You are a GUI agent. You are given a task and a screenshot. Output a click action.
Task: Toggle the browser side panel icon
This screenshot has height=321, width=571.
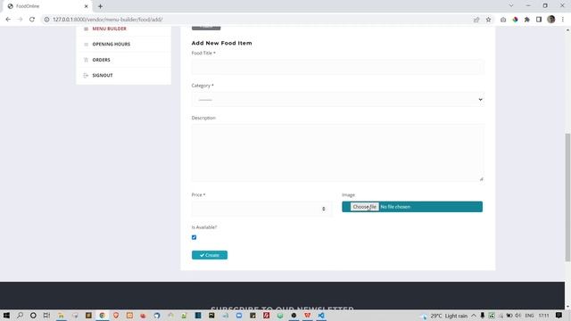point(539,20)
